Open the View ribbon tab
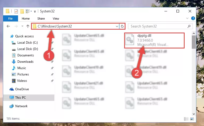The image size is (204, 126). point(56,19)
